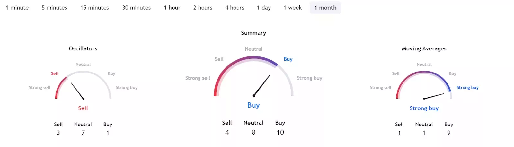The width and height of the screenshot is (514, 147).
Task: Click the blue Buy result under Summary
Action: pos(253,105)
